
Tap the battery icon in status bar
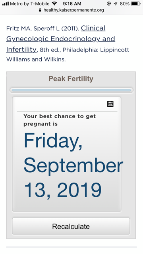[x=136, y=4]
